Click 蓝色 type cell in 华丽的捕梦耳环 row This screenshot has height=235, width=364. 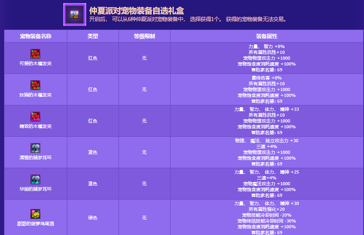click(x=92, y=184)
